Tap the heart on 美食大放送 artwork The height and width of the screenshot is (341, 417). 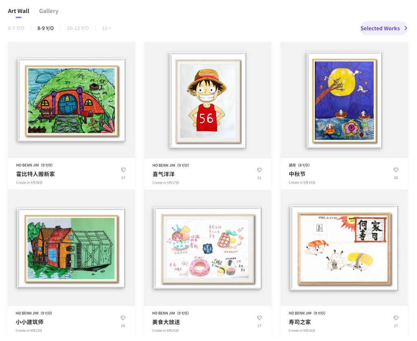pyautogui.click(x=259, y=318)
